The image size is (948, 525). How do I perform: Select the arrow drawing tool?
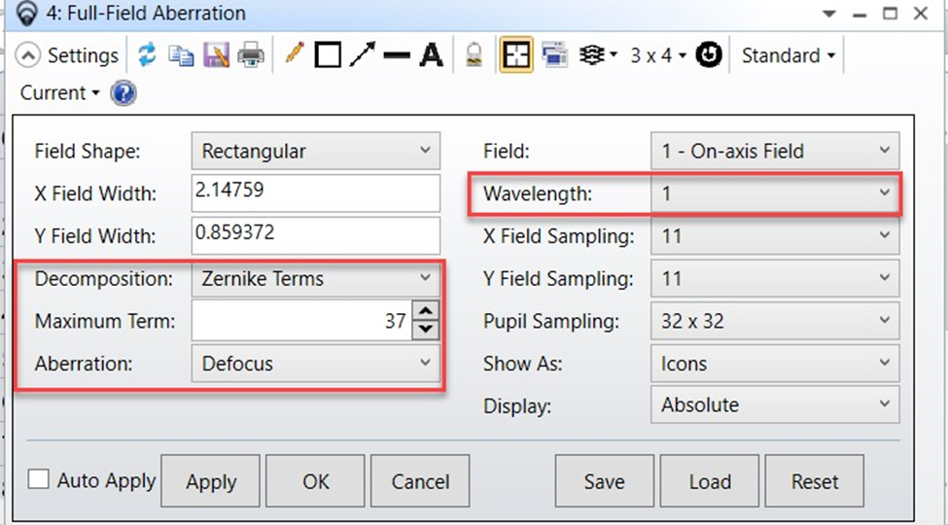tap(362, 55)
